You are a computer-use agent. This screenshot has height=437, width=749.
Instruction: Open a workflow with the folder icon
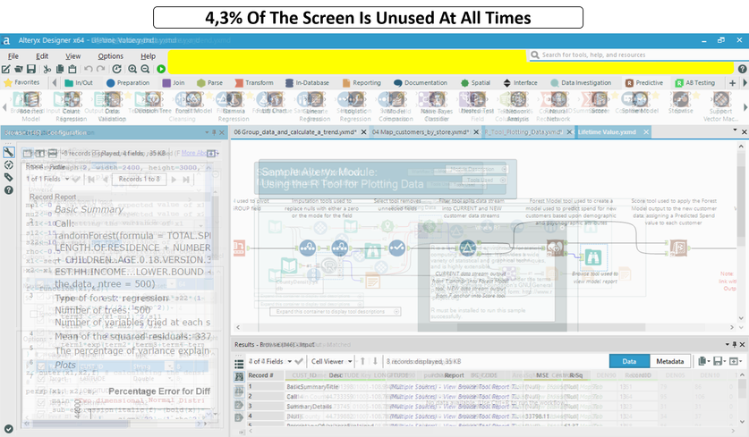19,69
